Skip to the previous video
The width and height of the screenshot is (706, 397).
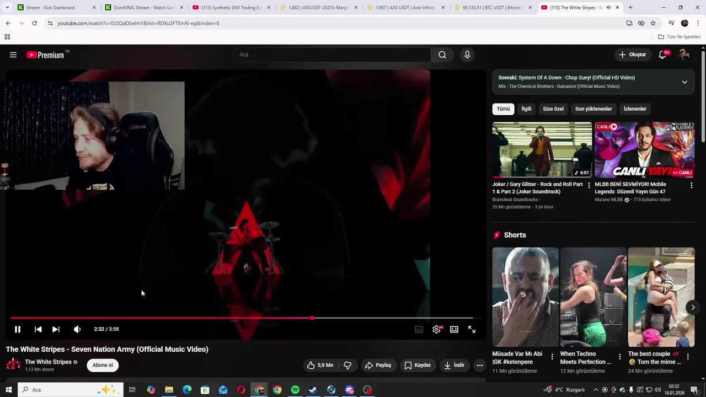tap(38, 329)
